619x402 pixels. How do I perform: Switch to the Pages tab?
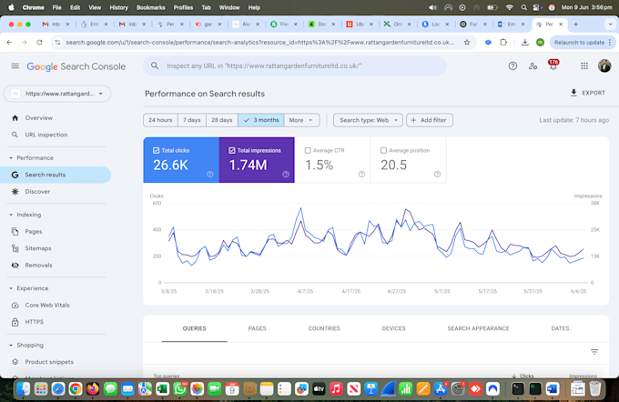pos(257,328)
